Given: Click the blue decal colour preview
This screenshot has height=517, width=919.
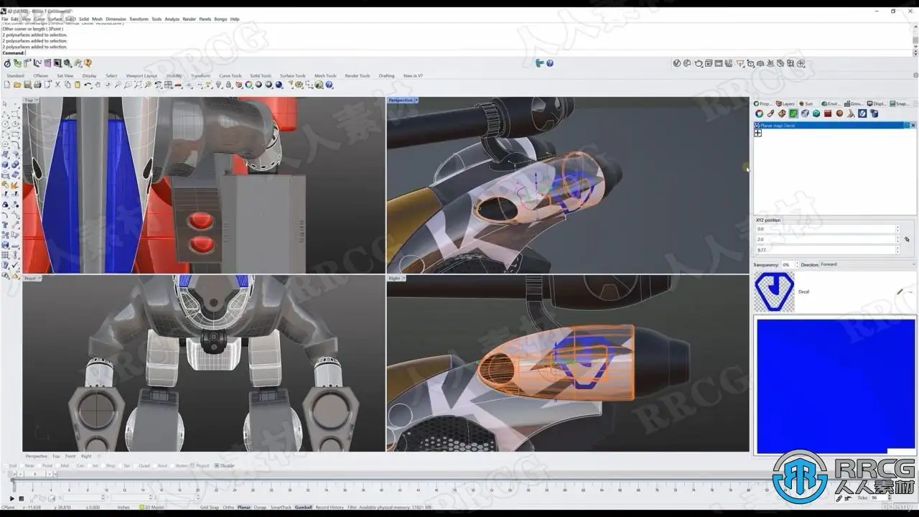Looking at the screenshot, I should click(x=836, y=386).
